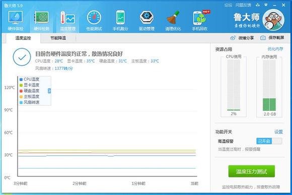Switch to the 温度监控 tab

[x=23, y=38]
